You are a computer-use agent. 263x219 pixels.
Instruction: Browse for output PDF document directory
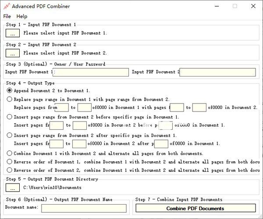coord(13,188)
